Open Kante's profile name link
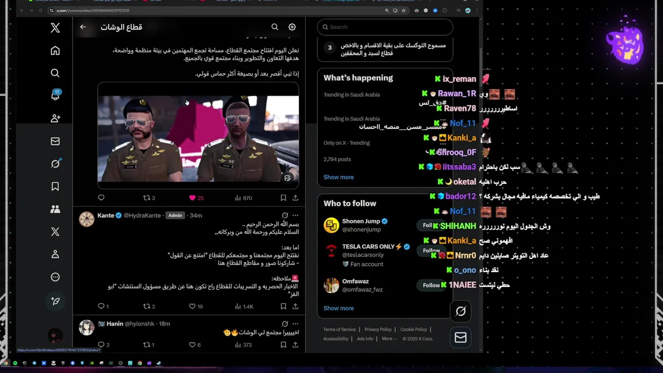 [x=106, y=216]
